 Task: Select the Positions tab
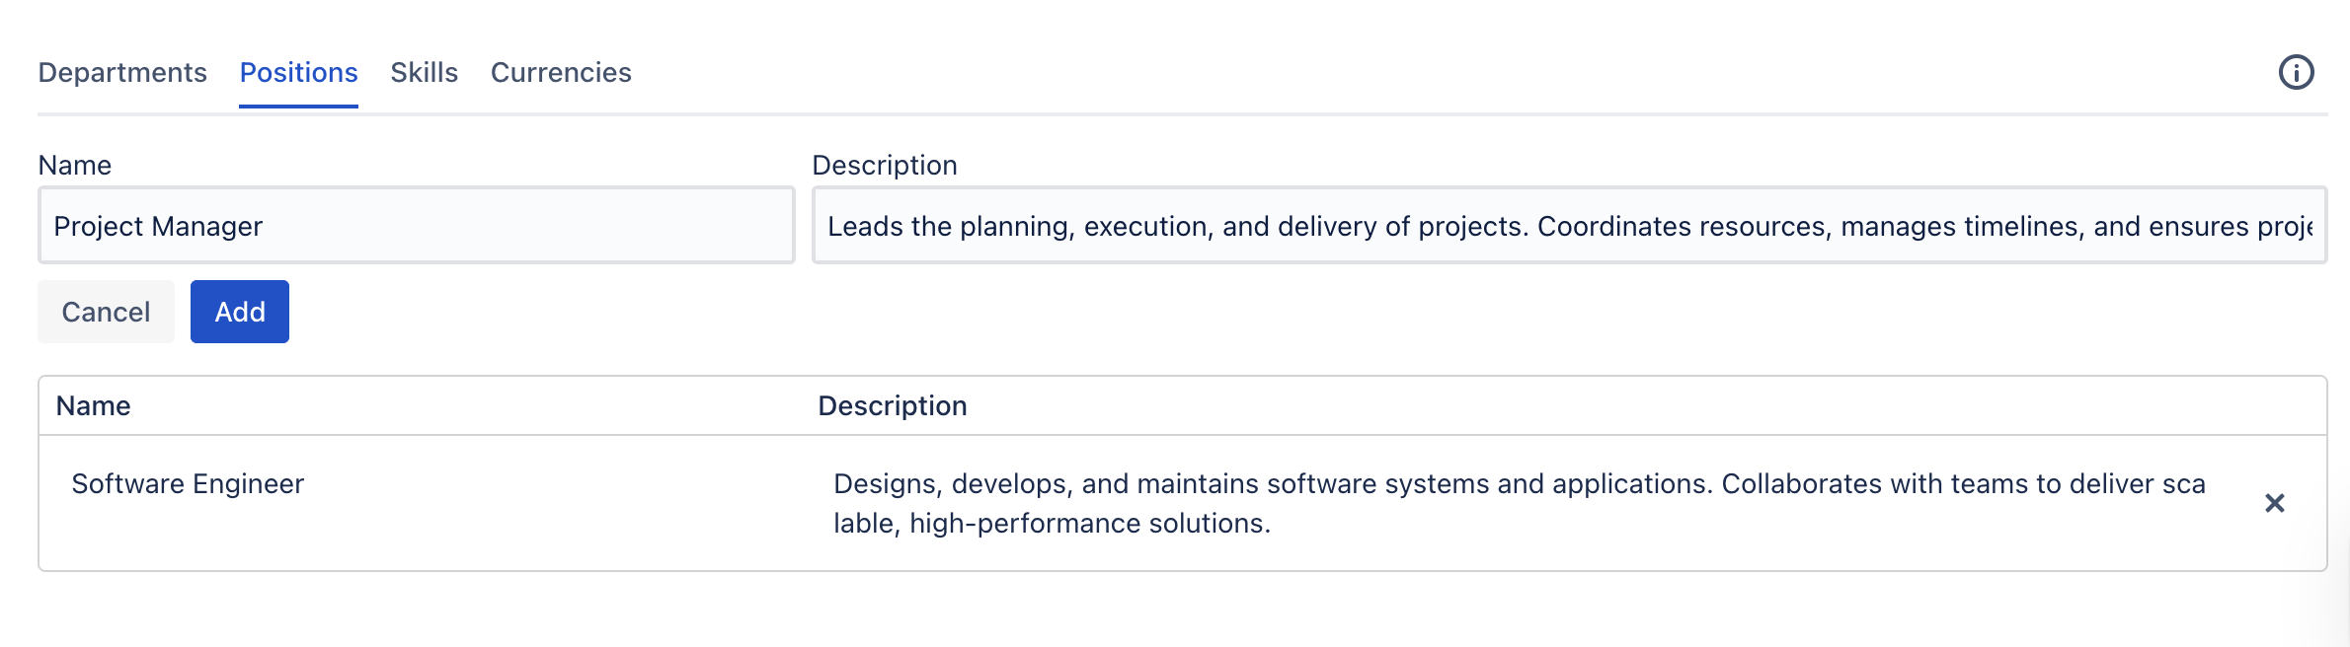(298, 72)
